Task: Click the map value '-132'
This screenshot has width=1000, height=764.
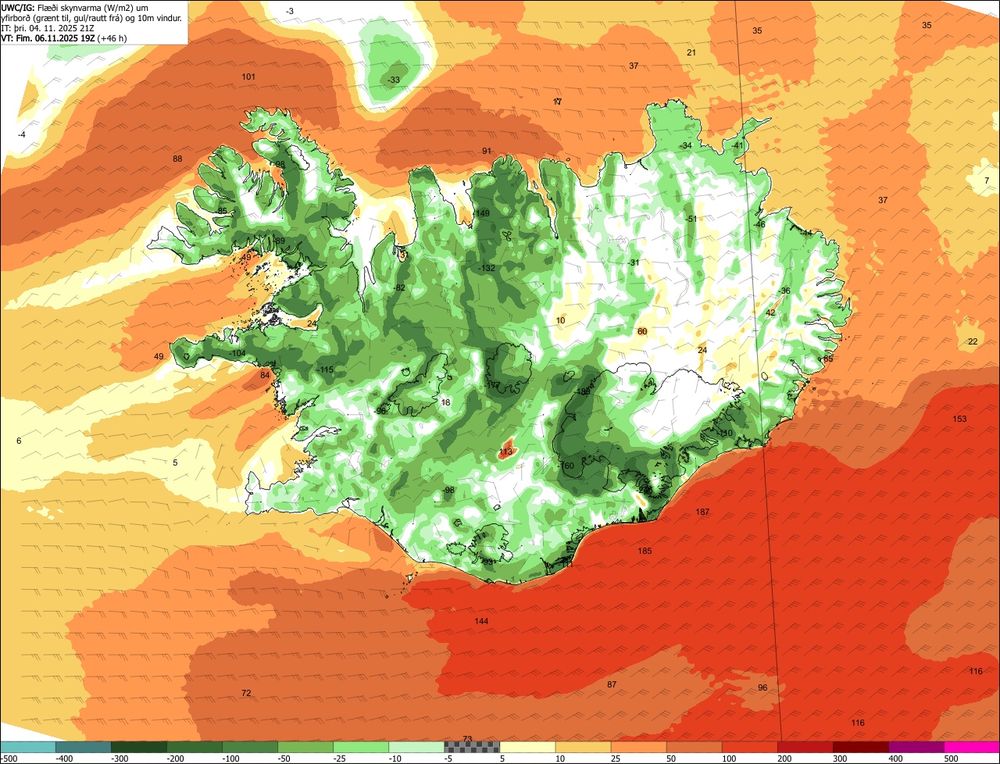Action: 487,268
